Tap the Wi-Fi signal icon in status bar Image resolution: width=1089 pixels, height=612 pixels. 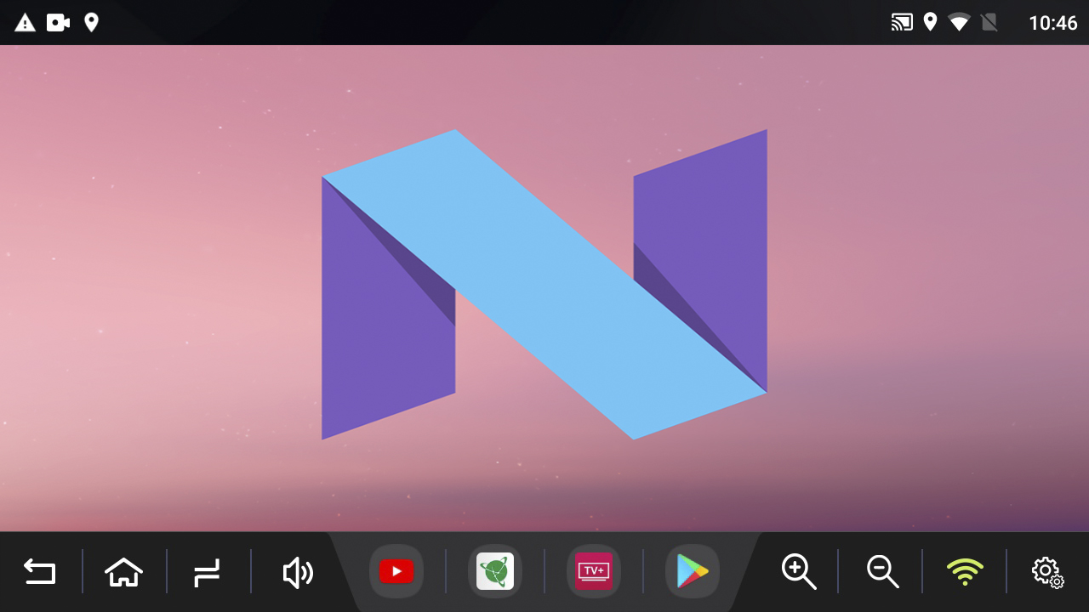[x=959, y=23]
